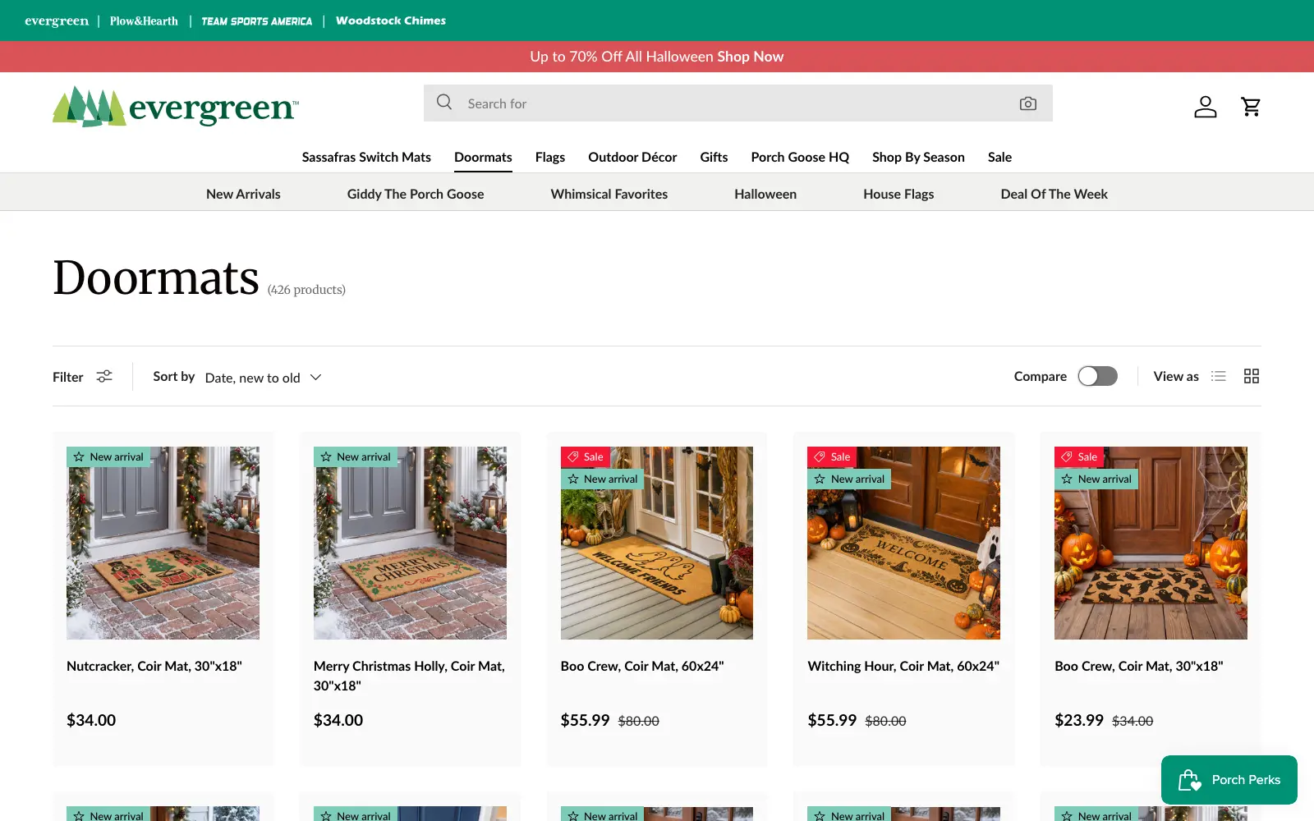Click Boo Crew, Coir Mat, 60x24" title
Image resolution: width=1314 pixels, height=821 pixels.
642,666
